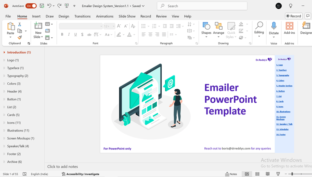This screenshot has height=177, width=312.
Task: Expand the Icons (11) section
Action: [x=4, y=123]
